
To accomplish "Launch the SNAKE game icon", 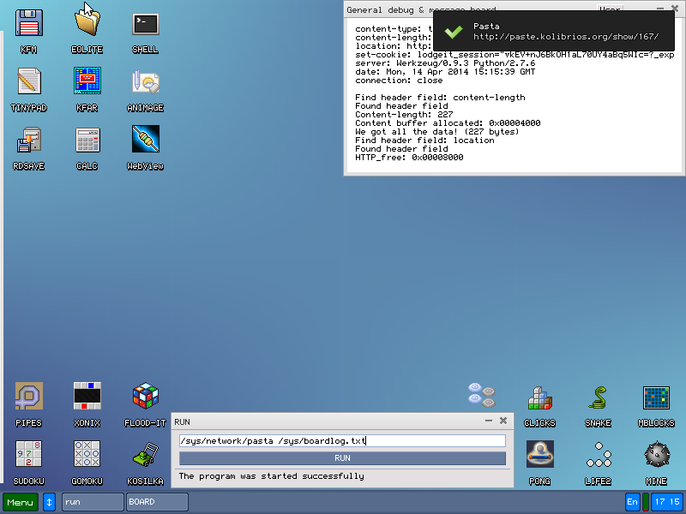I will click(598, 397).
